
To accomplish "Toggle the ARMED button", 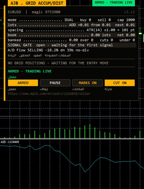I will pos(23,83).
